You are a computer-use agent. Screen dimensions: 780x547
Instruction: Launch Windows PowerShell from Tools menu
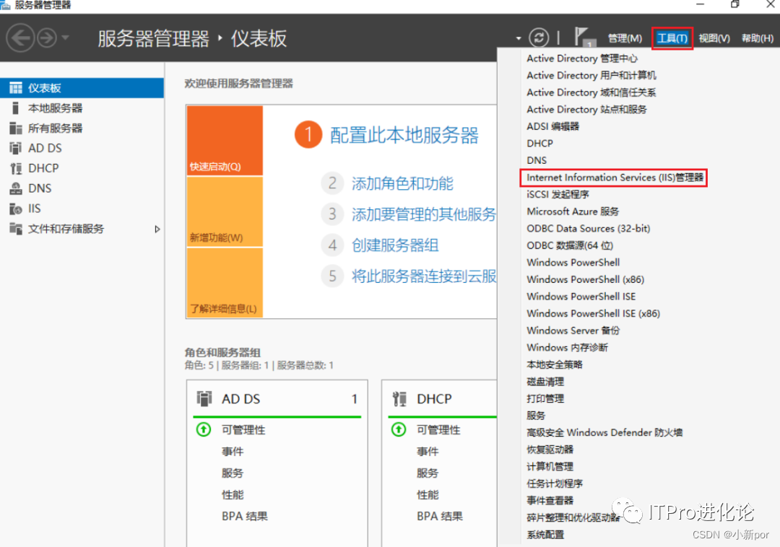click(573, 263)
